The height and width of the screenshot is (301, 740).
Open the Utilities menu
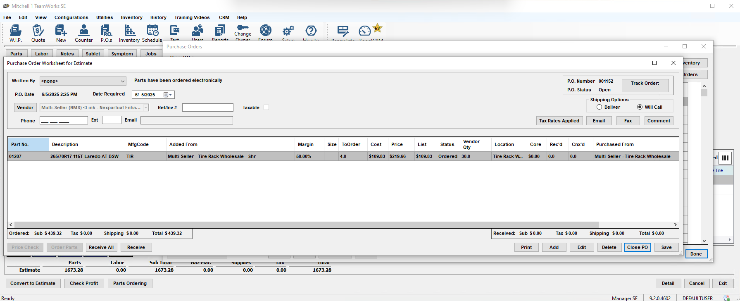click(x=105, y=17)
